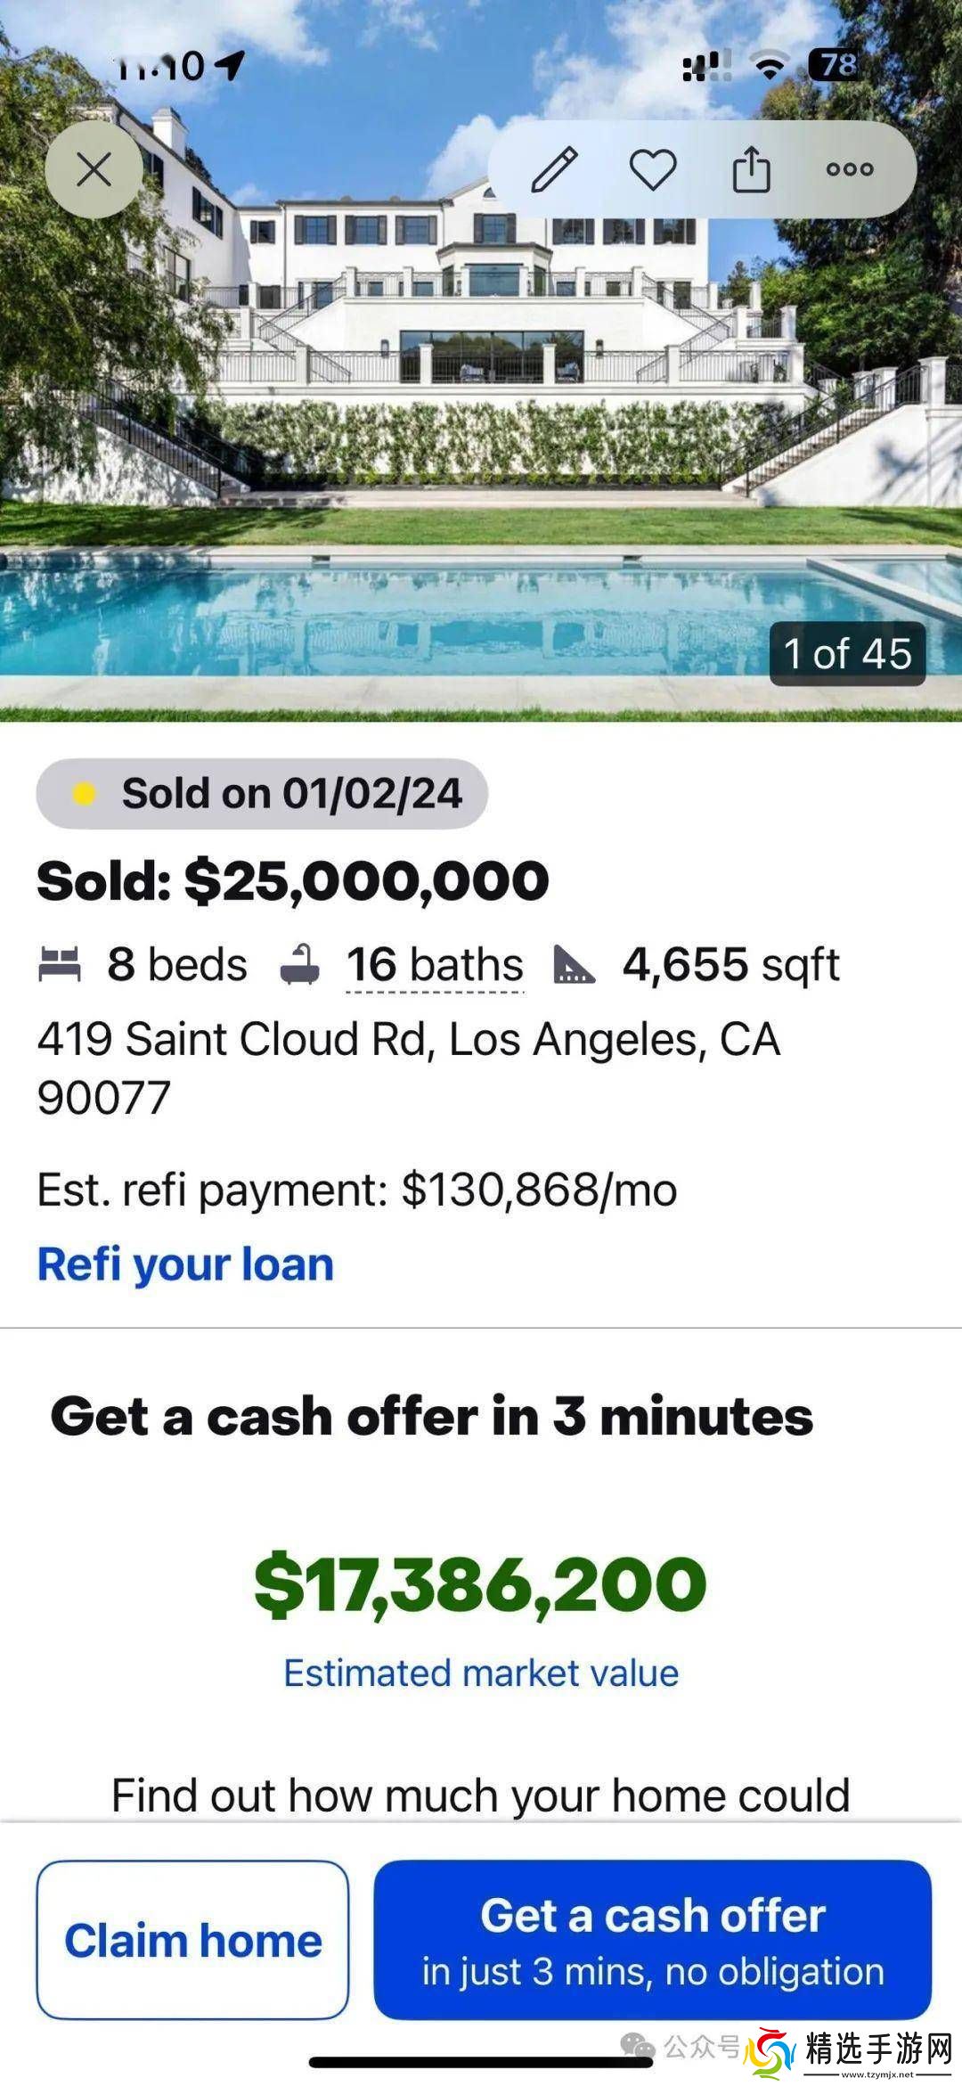
Task: Tap the battery indicator showing 78
Action: click(x=835, y=65)
